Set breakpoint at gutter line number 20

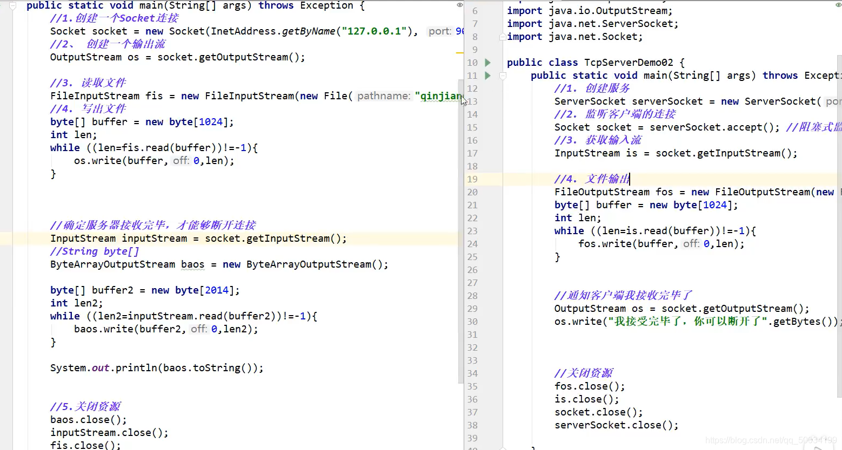(472, 192)
